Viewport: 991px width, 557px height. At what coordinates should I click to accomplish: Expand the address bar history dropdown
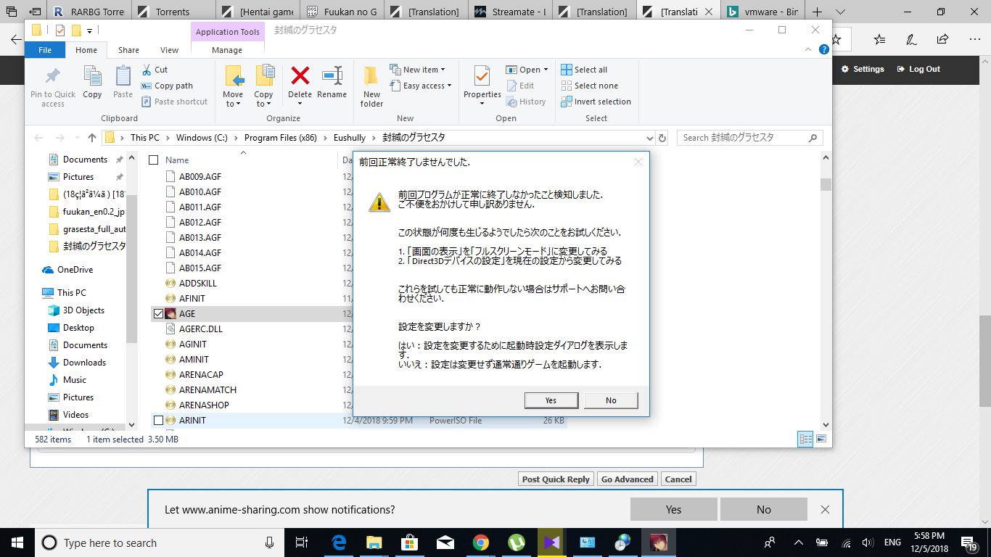pyautogui.click(x=649, y=138)
